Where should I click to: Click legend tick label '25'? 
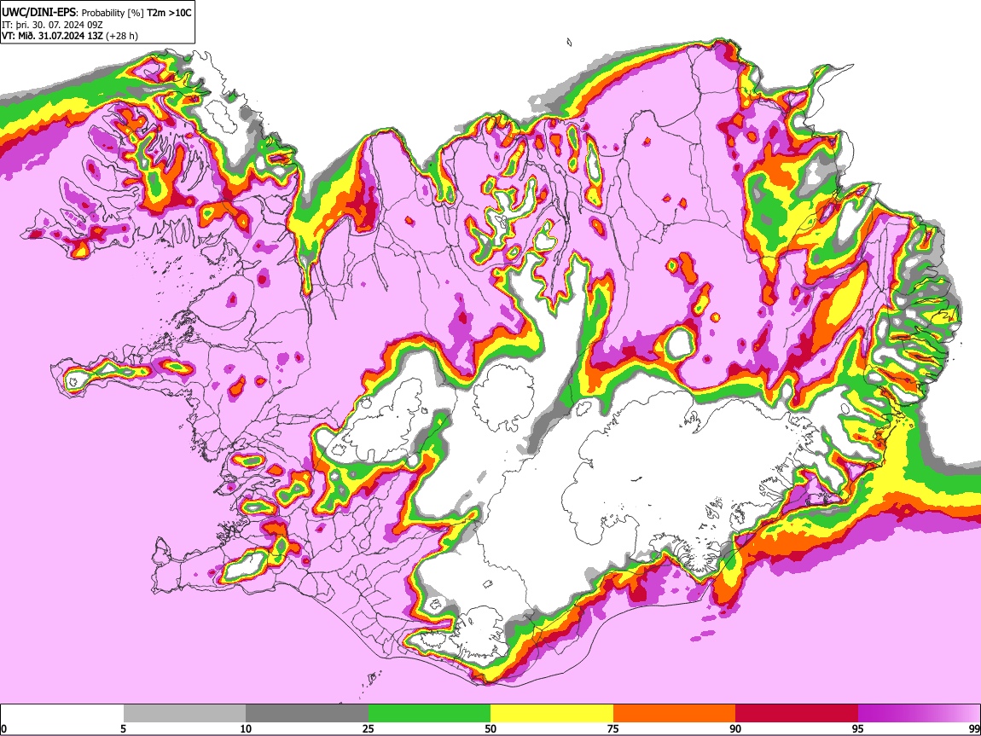point(369,728)
